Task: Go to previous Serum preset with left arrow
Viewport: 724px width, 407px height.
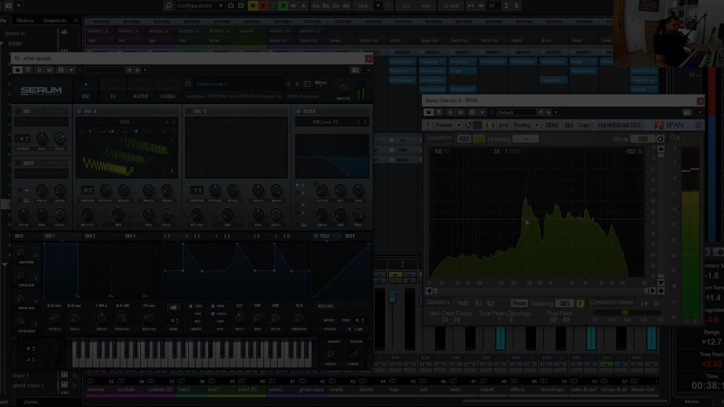Action: [x=288, y=84]
